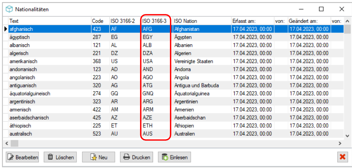Select the row 'andorranisch'
352x168 pixels.
[x=174, y=69]
